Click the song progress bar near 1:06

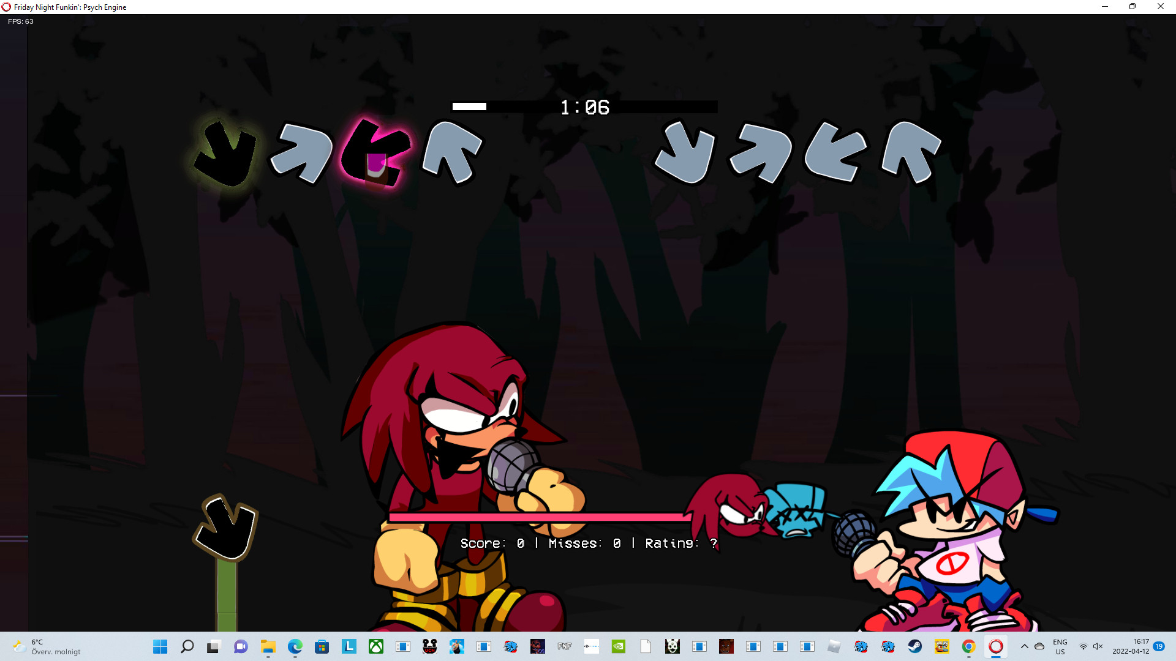coord(585,107)
